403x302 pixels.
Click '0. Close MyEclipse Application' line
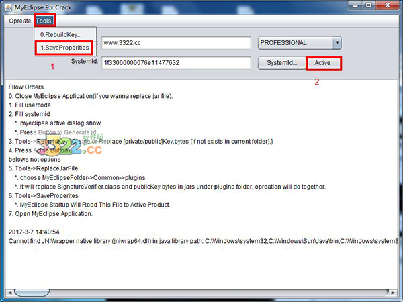coord(91,96)
